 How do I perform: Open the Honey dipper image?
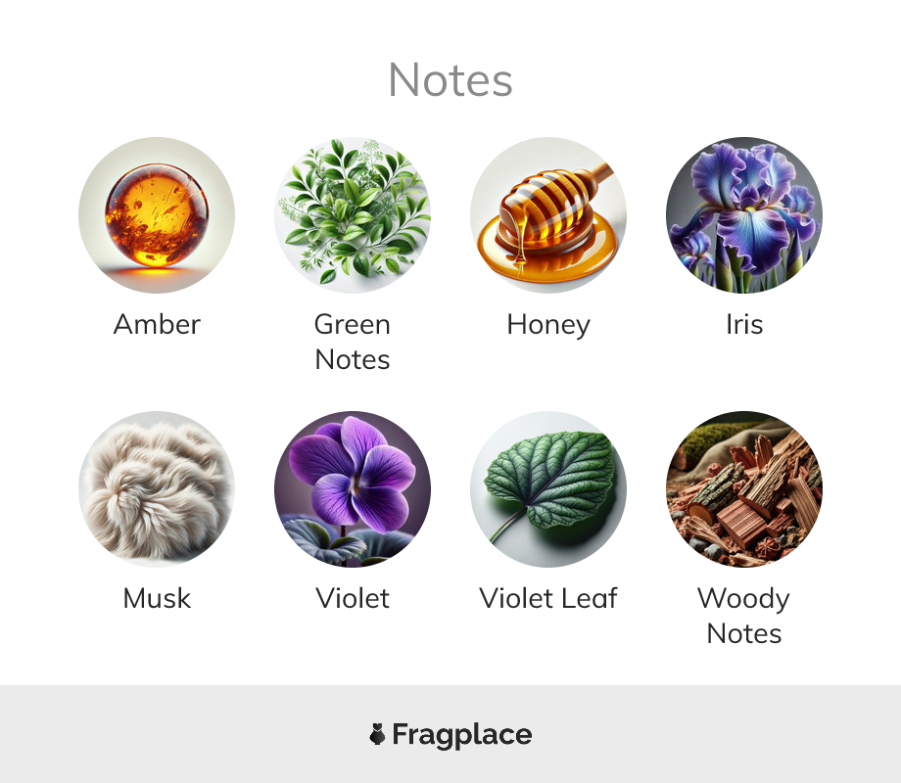click(548, 215)
